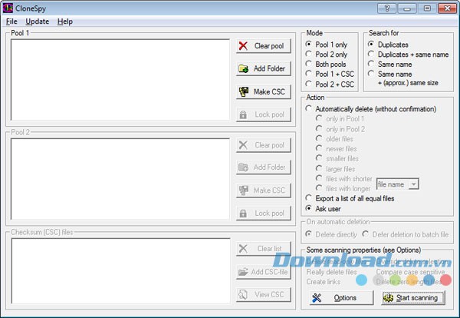Choose Both pools mode
This screenshot has height=318, width=460.
pyautogui.click(x=309, y=65)
